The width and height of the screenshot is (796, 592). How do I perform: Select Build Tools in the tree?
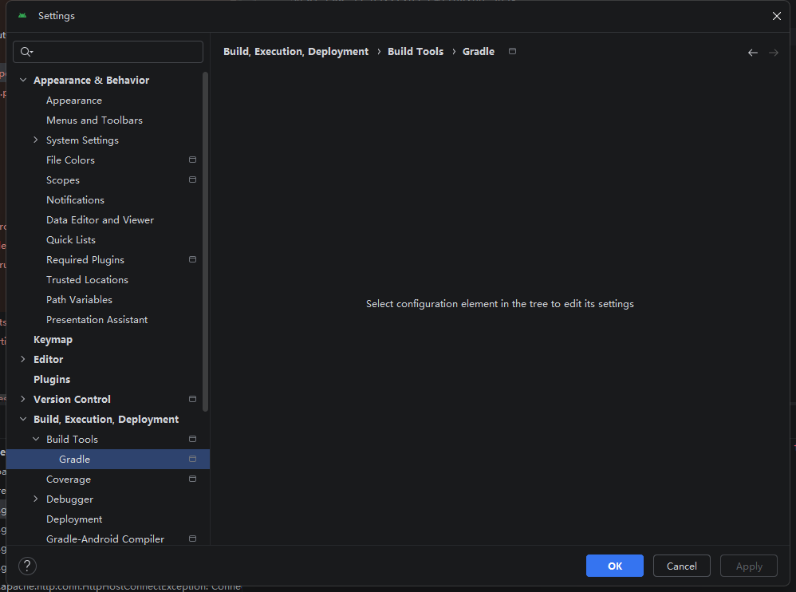pyautogui.click(x=72, y=439)
